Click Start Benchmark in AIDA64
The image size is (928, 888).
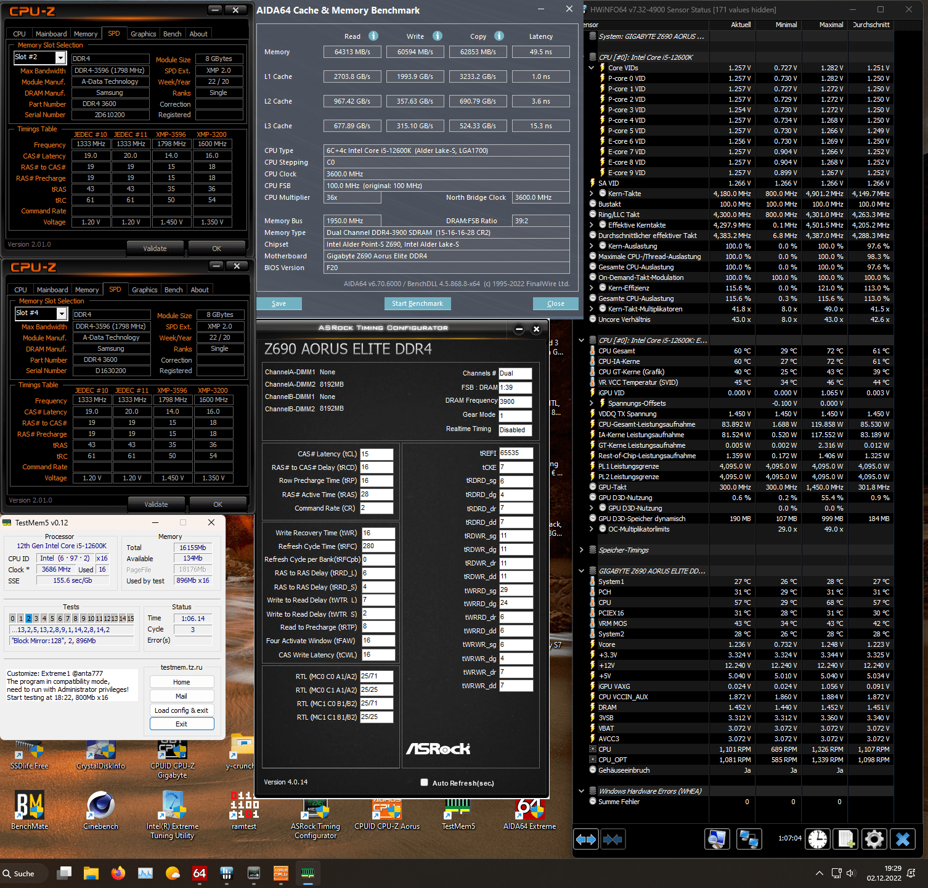pos(418,303)
